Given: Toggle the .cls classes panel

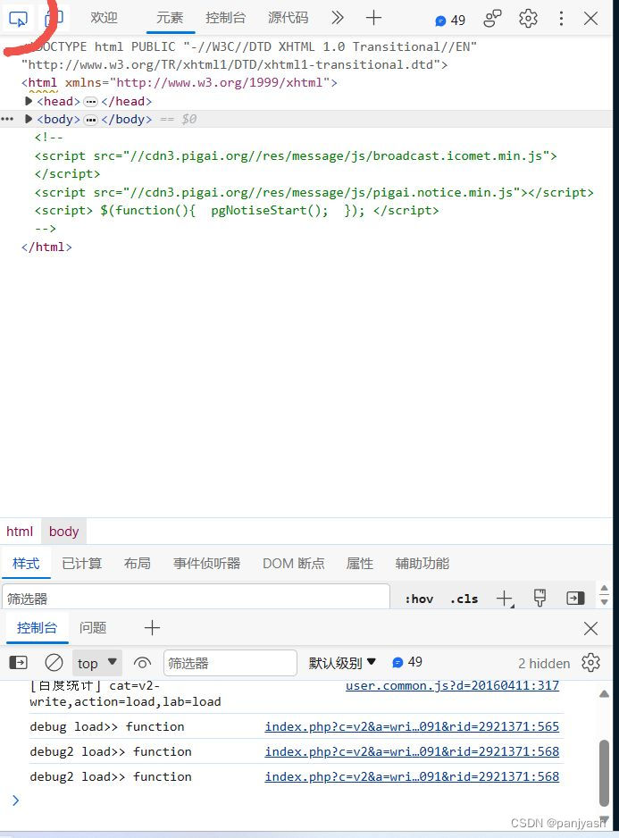Looking at the screenshot, I should pyautogui.click(x=464, y=599).
